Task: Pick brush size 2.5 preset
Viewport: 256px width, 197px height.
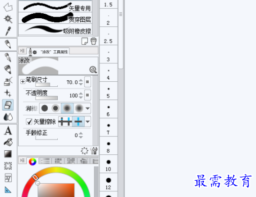Action: pyautogui.click(x=108, y=36)
